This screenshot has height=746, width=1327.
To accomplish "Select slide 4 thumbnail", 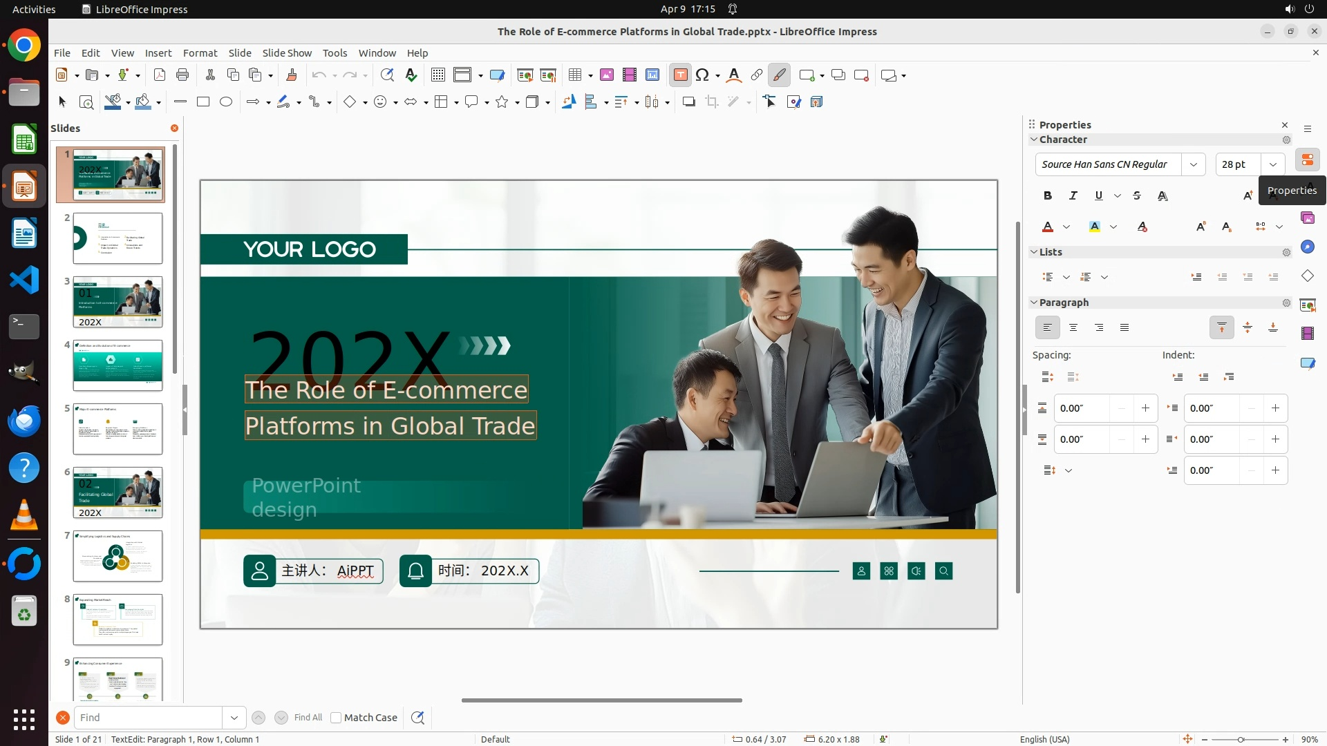I will [117, 365].
